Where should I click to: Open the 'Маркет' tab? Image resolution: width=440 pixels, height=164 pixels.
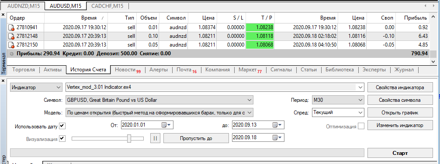click(250, 70)
